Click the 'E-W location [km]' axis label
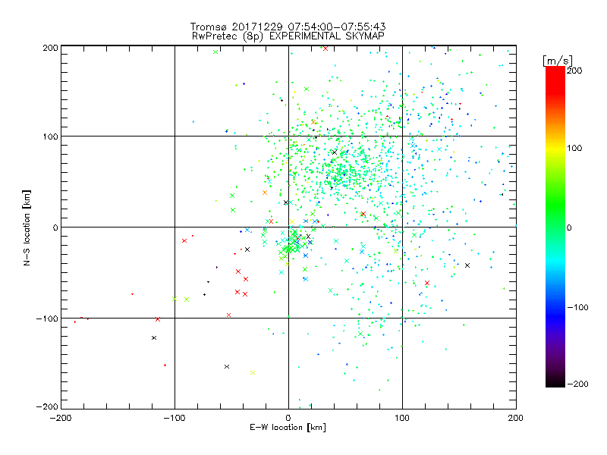Viewport: 607px width, 455px height. [288, 427]
